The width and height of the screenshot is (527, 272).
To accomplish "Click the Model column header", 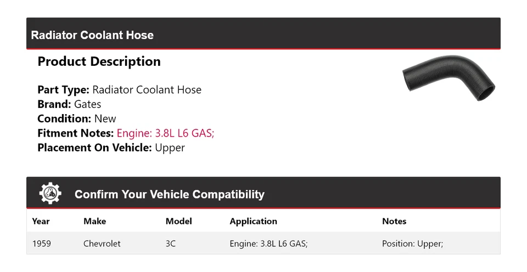I will pyautogui.click(x=178, y=222).
